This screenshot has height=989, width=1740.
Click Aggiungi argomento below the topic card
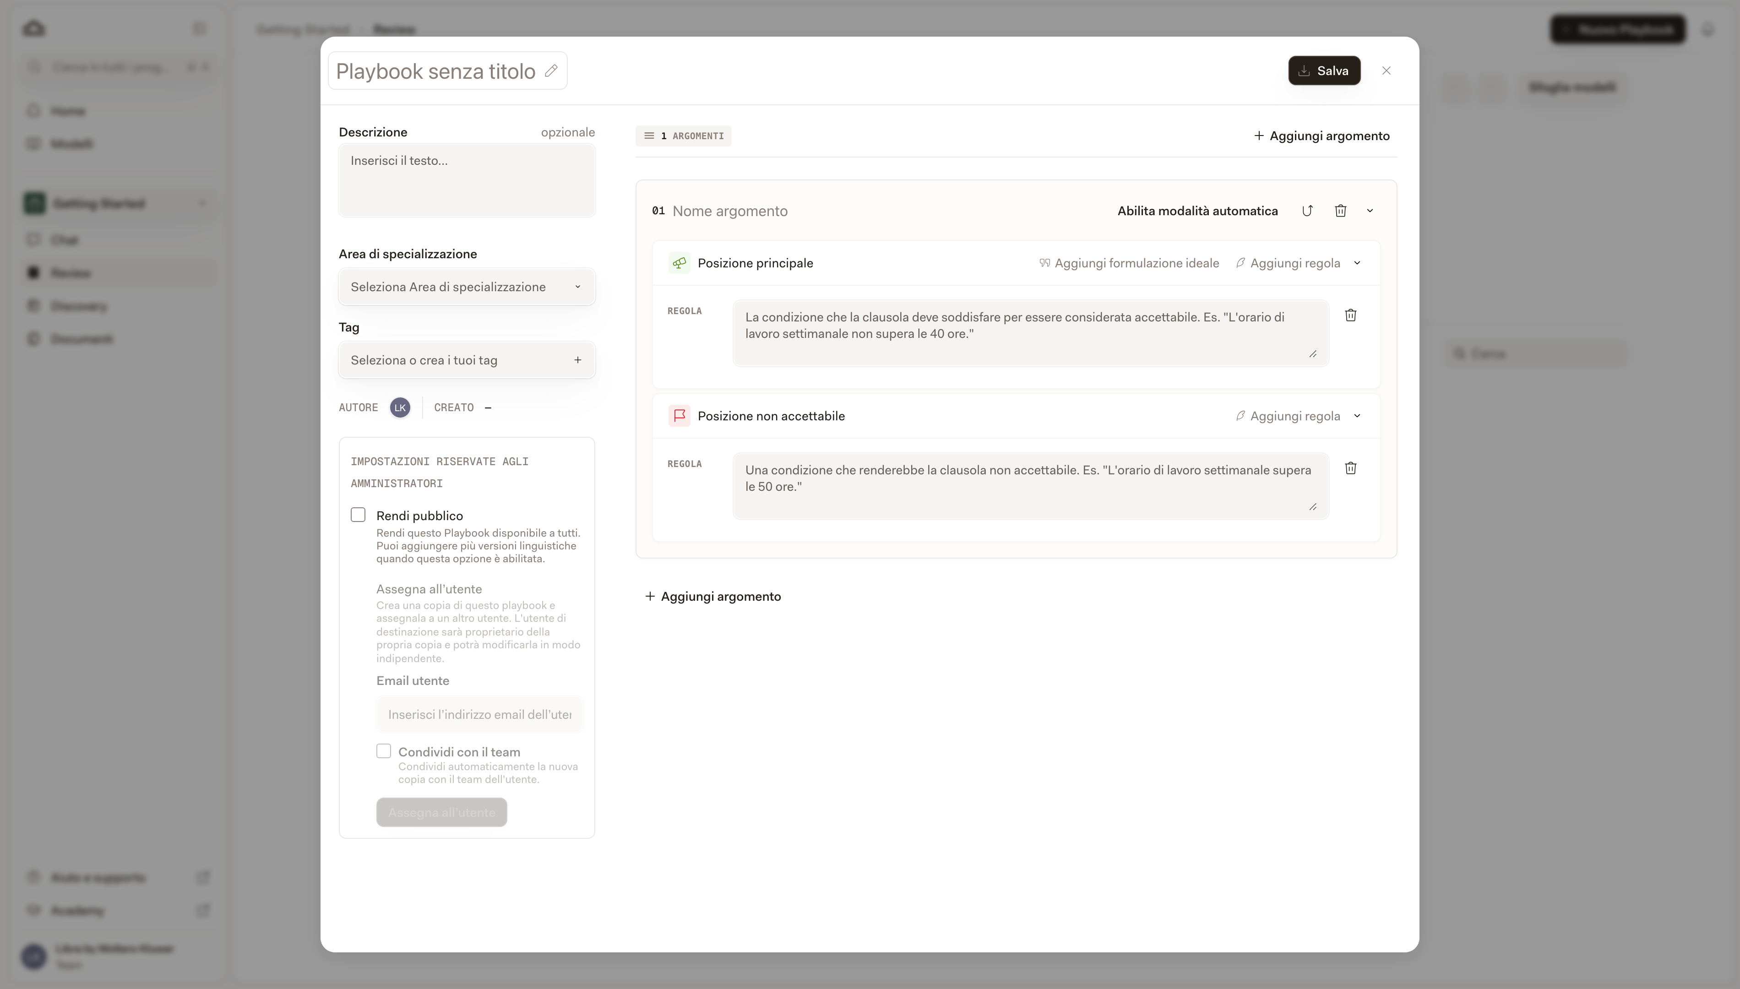tap(712, 597)
